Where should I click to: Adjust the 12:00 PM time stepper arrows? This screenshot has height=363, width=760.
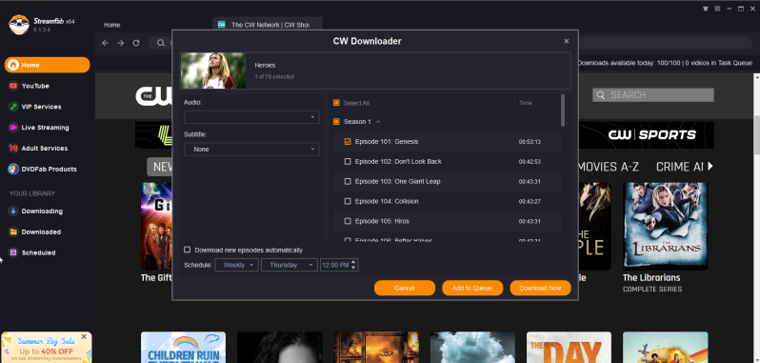point(353,265)
